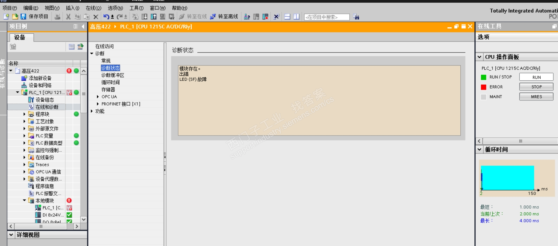Open the 帮助(H) menu
Viewport: 558px width, 246px height.
[179, 8]
